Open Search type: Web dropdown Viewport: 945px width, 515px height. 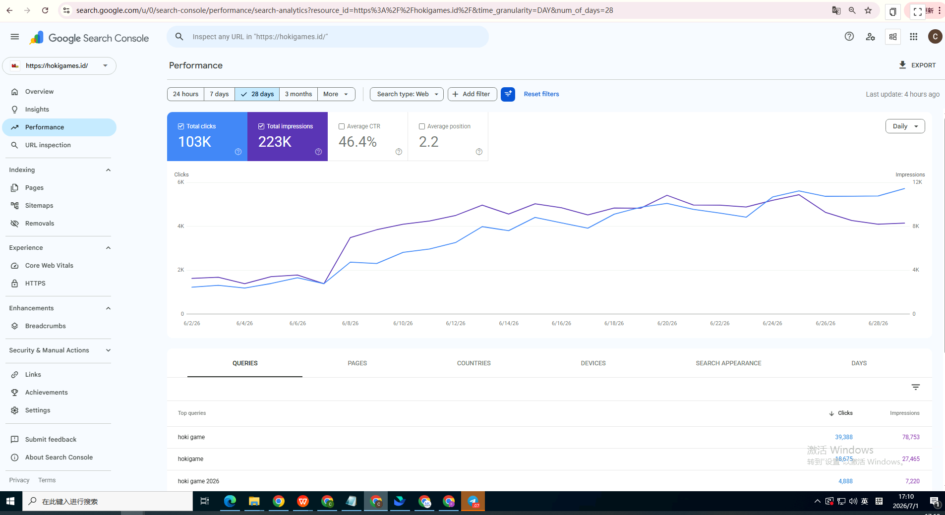407,94
